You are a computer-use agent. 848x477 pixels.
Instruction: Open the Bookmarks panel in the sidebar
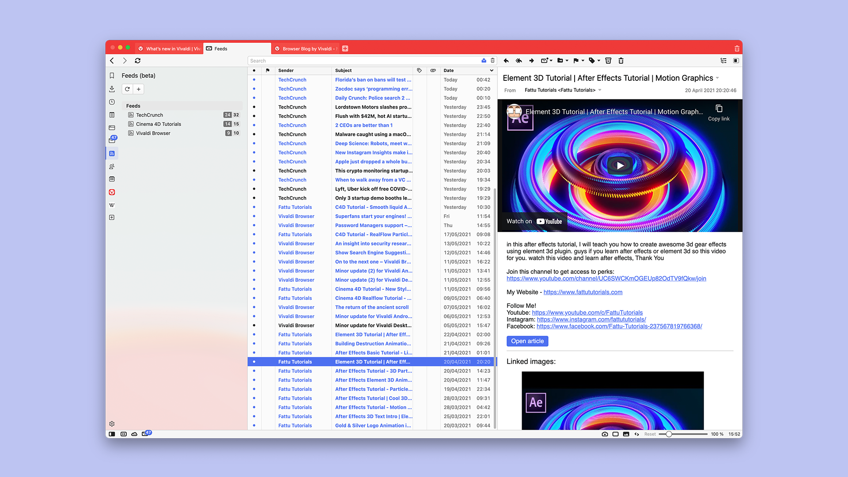click(112, 76)
